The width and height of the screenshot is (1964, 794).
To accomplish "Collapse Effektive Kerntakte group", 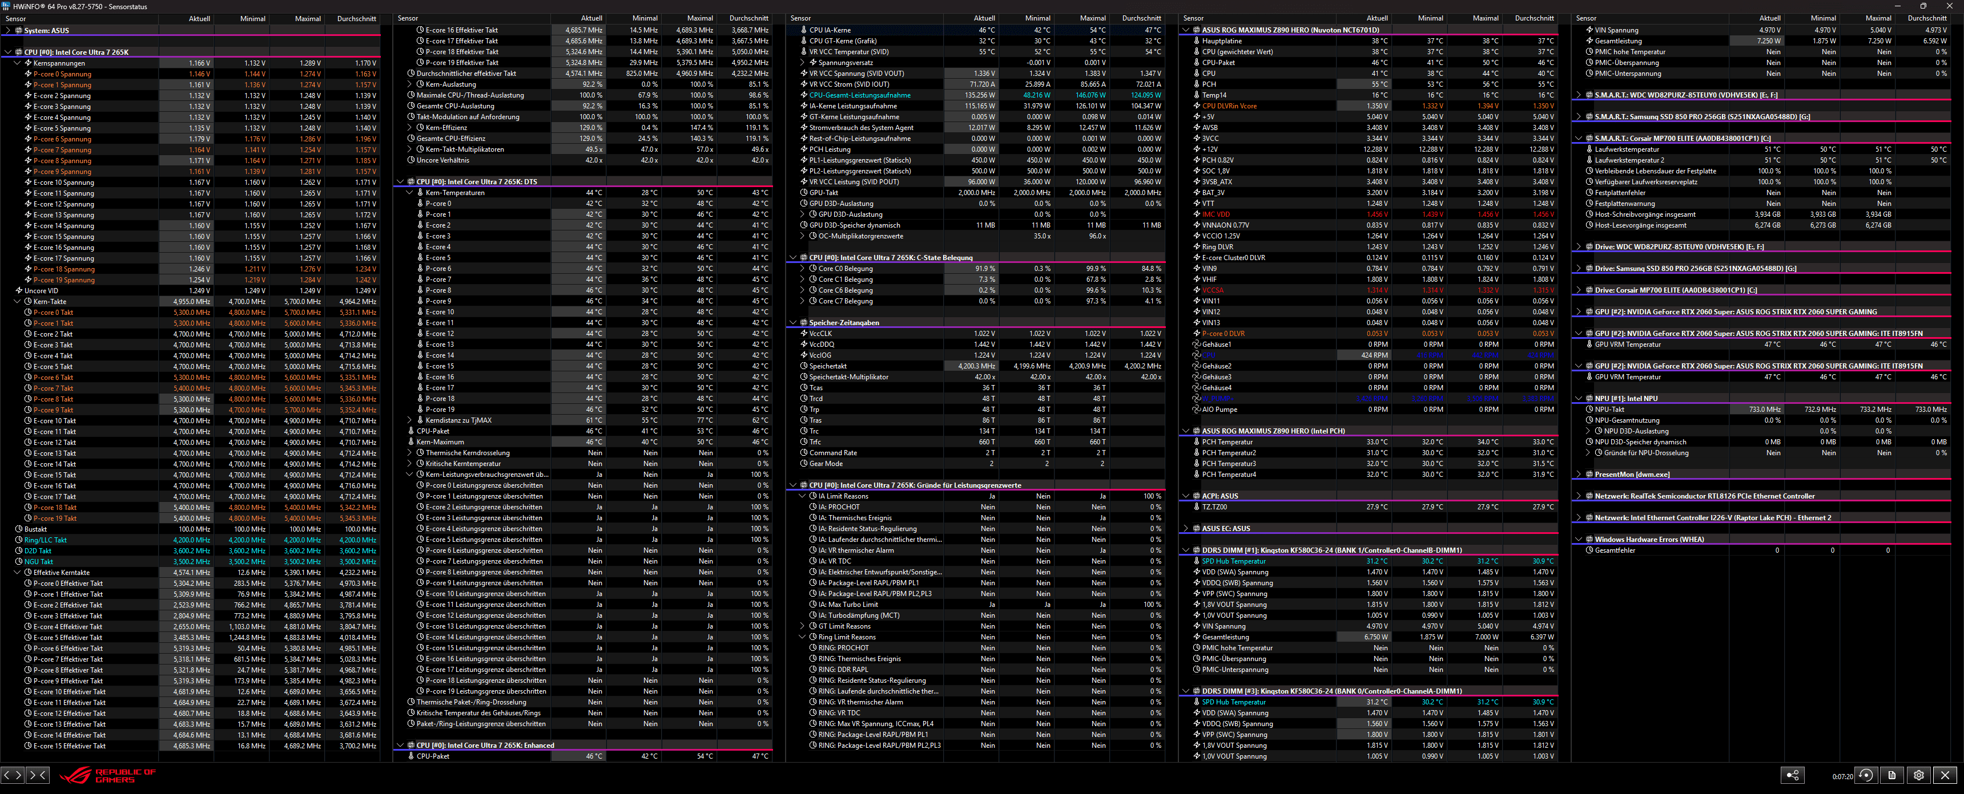I will (18, 572).
